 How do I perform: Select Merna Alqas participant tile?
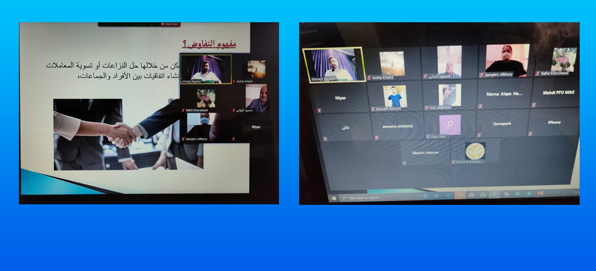(x=503, y=94)
